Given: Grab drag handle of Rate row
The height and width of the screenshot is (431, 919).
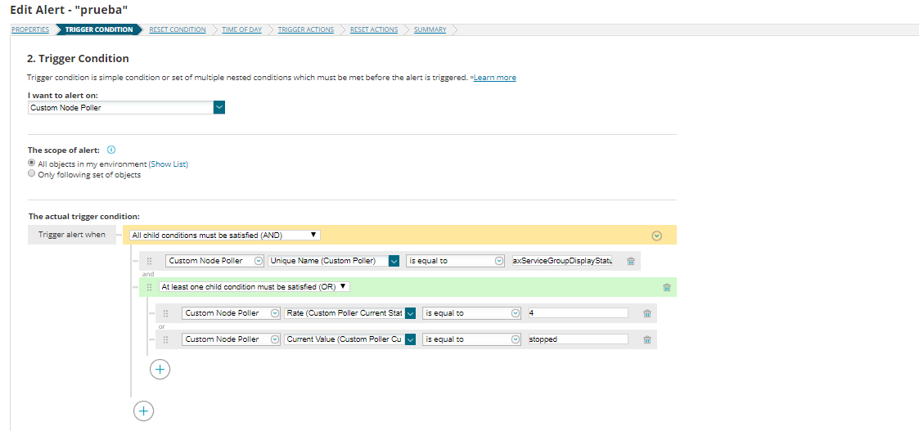Looking at the screenshot, I should (x=165, y=313).
